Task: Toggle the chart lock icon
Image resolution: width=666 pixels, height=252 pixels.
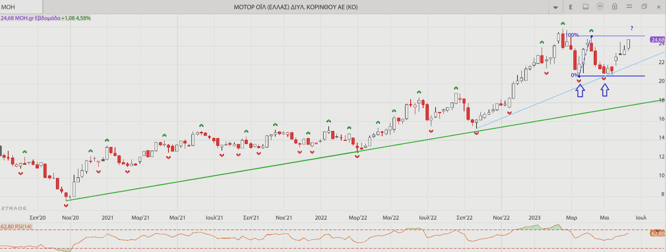Action: (x=614, y=6)
